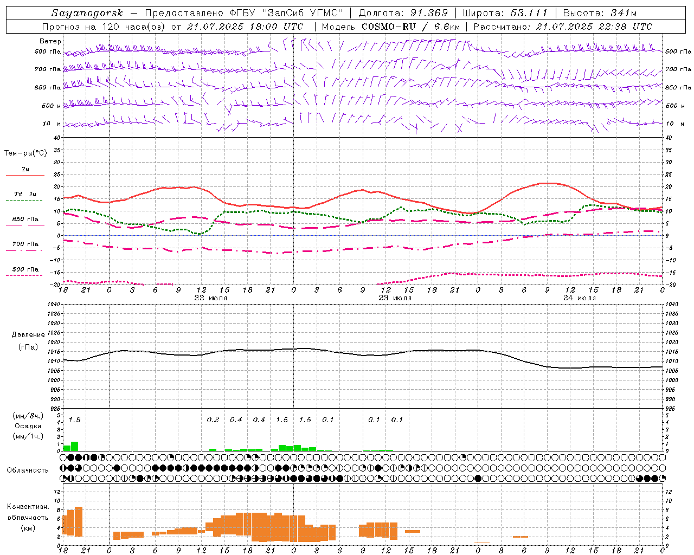694x555 pixels.
Task: Click the 2м temperature legend label
Action: (x=25, y=169)
